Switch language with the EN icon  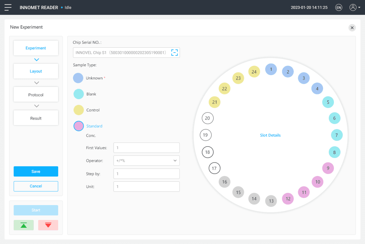(339, 7)
